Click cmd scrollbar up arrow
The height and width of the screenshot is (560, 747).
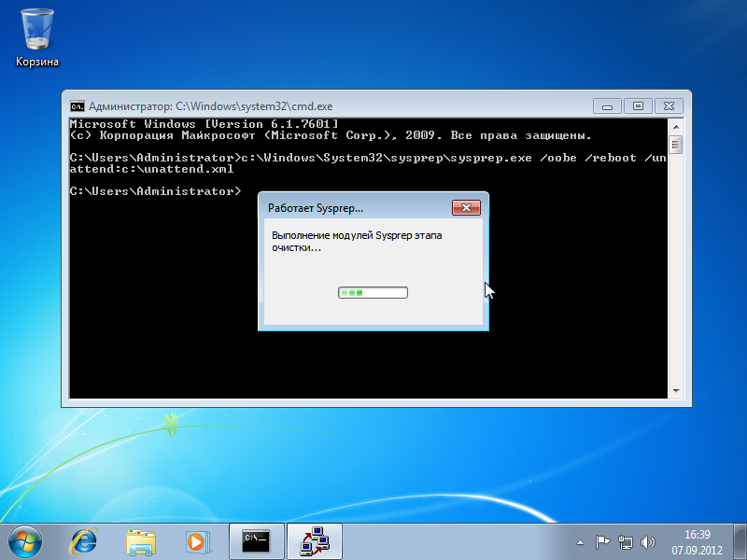(675, 127)
